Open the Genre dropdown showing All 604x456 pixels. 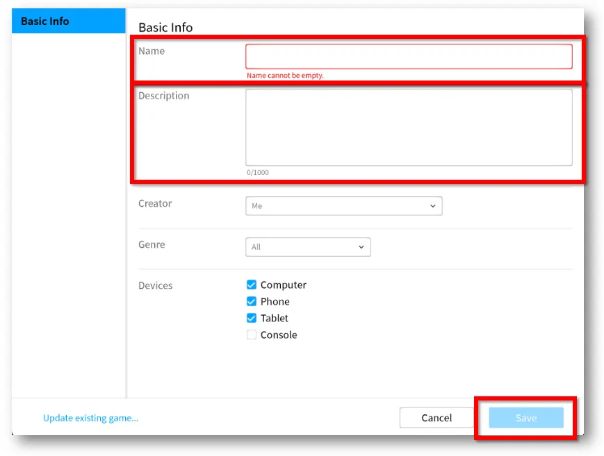pos(308,247)
